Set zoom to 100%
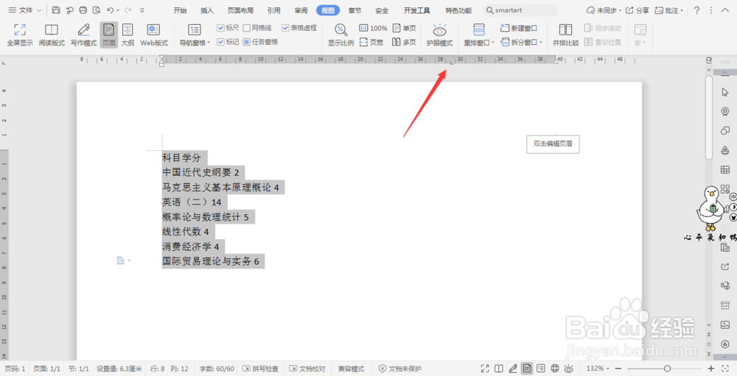 point(373,28)
